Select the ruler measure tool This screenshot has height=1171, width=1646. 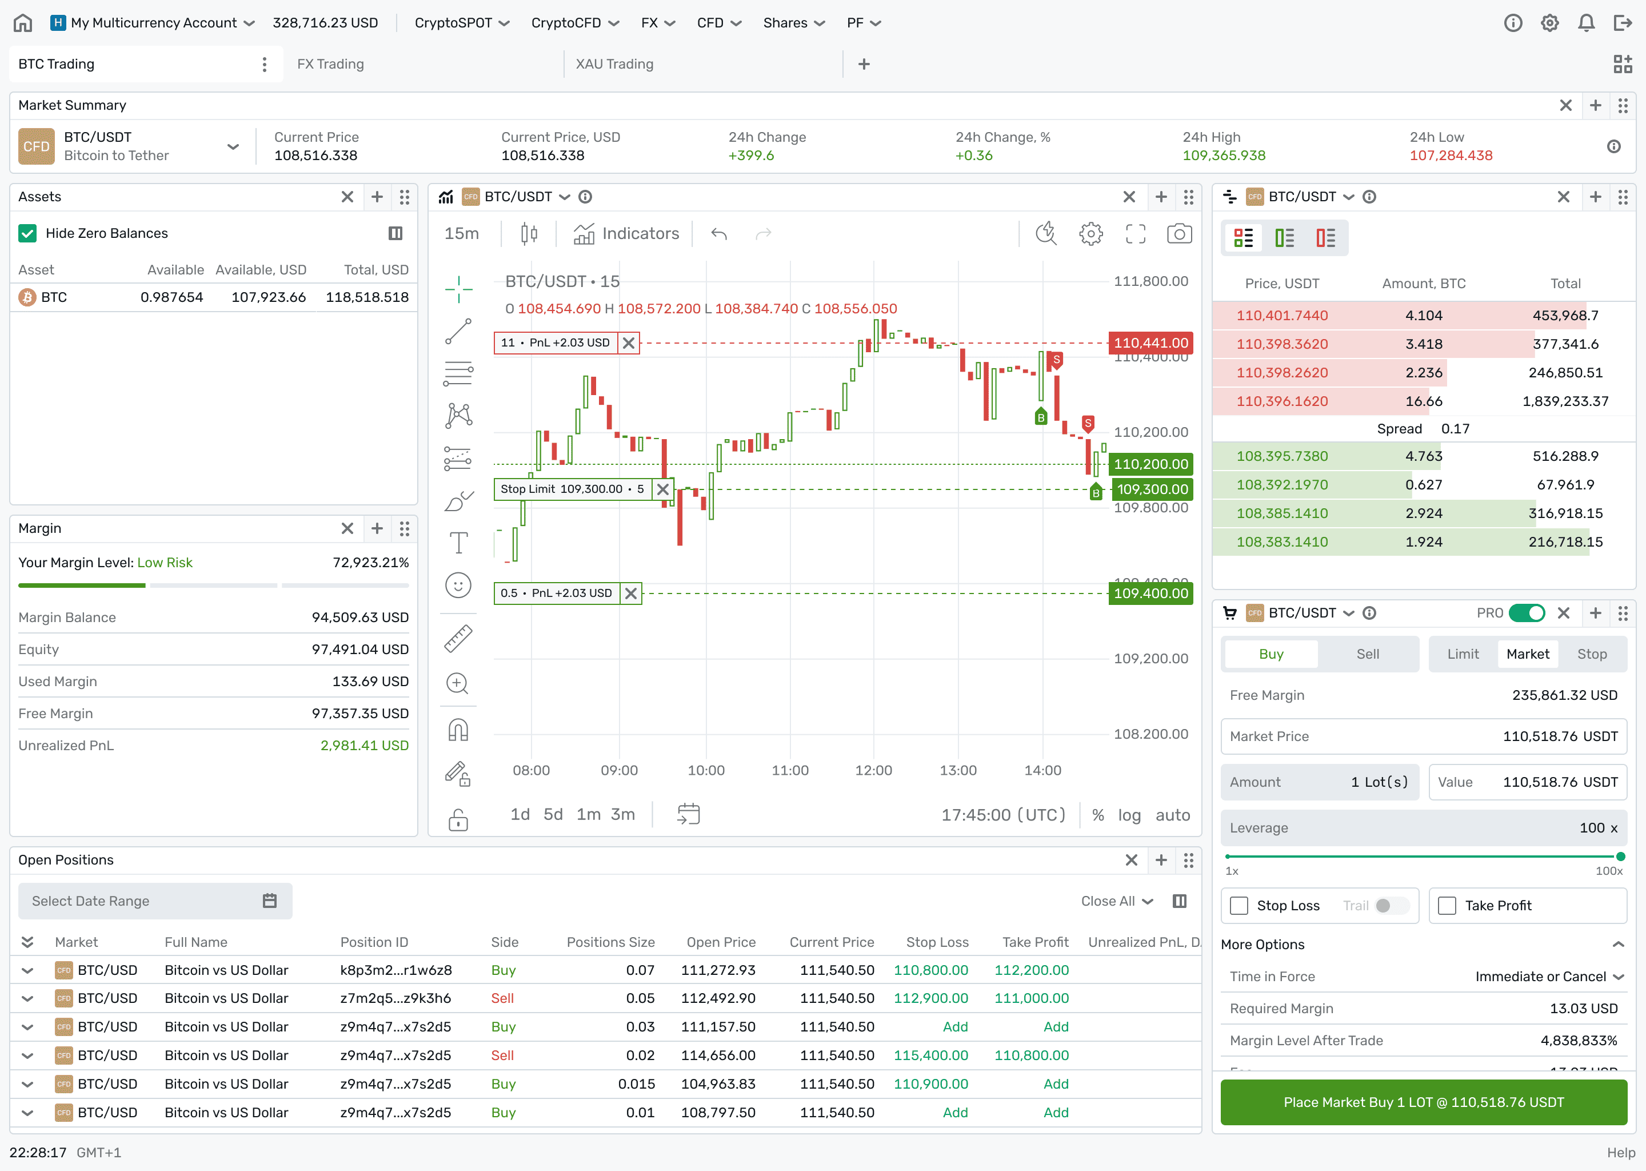(458, 638)
